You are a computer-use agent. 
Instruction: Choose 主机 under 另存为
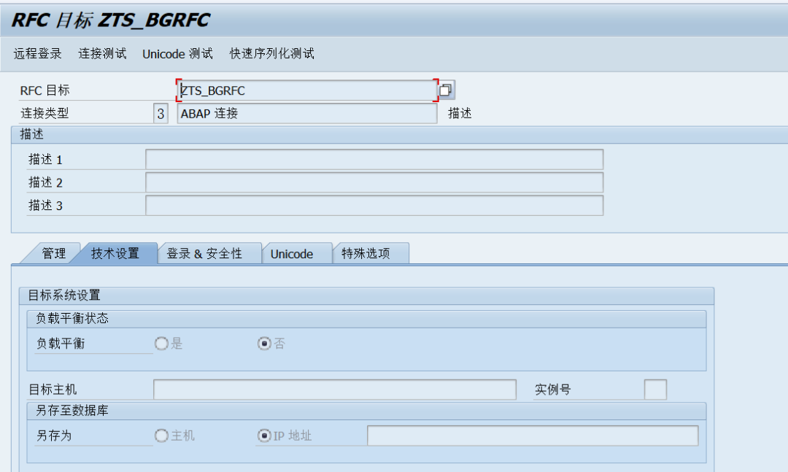(160, 436)
